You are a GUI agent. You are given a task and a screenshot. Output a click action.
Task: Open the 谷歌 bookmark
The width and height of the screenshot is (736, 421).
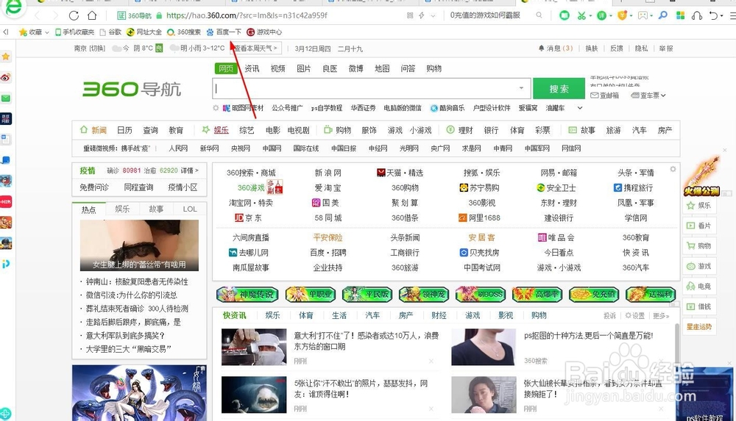(x=111, y=32)
